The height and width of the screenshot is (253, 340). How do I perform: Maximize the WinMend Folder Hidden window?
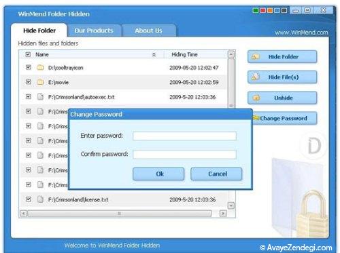pyautogui.click(x=307, y=10)
